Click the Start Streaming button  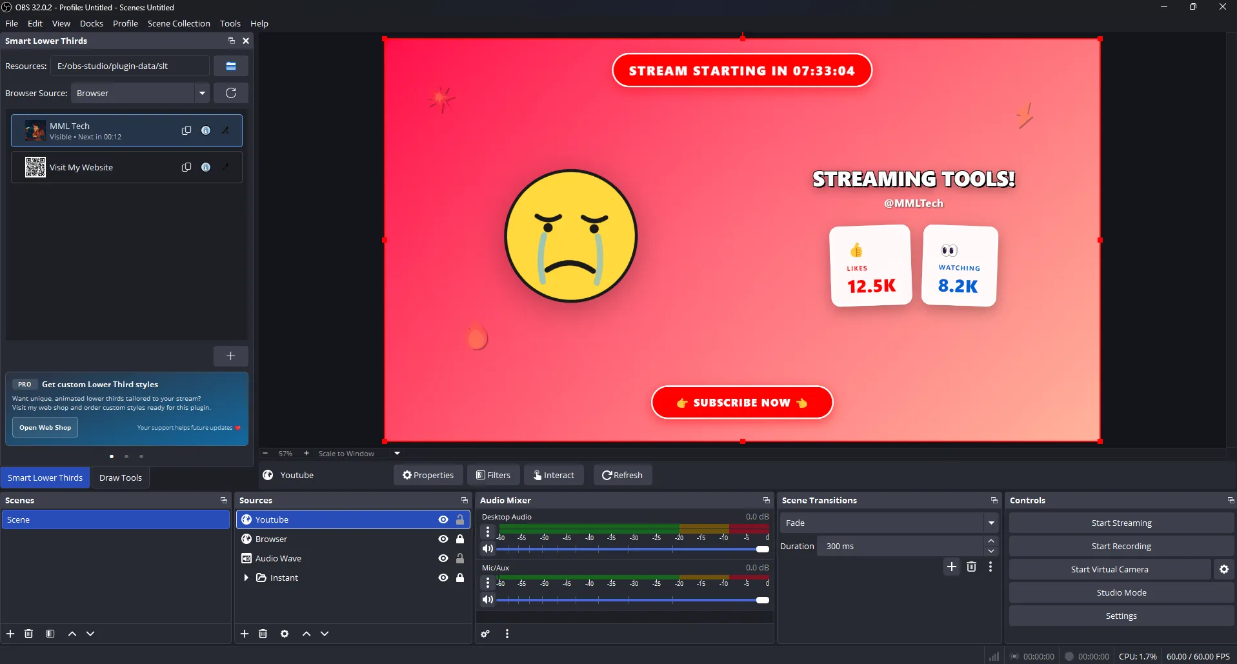point(1121,523)
